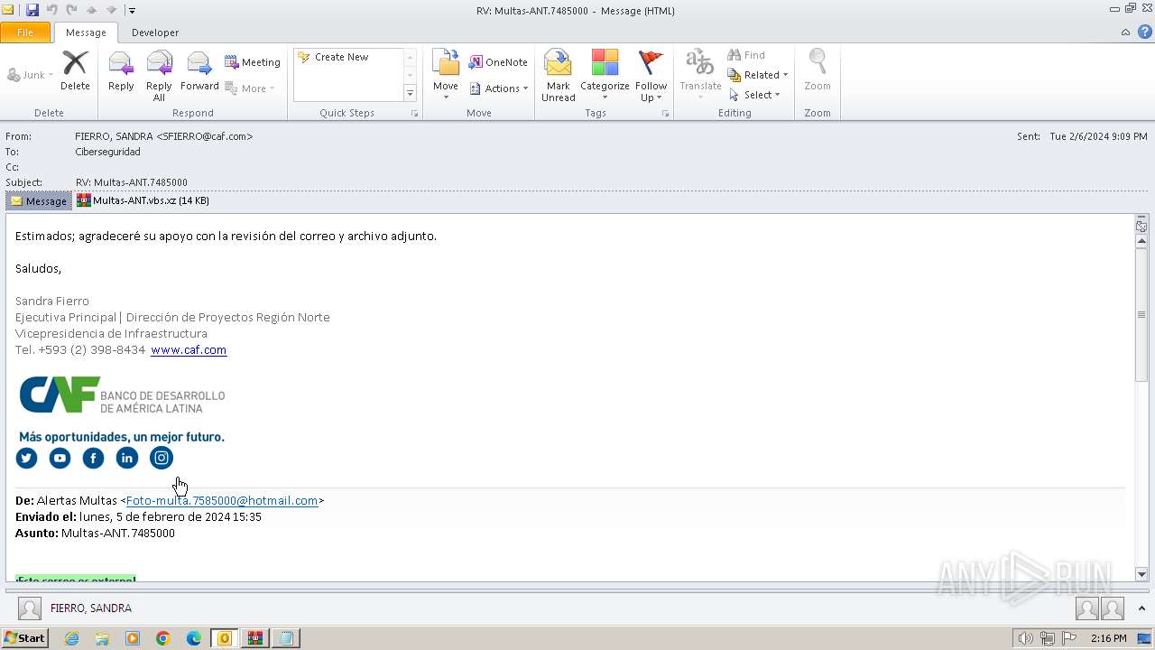Click the Undo arrow in title bar
The width and height of the screenshot is (1155, 650).
tap(52, 10)
